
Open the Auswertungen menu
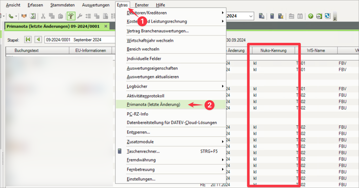[x=96, y=5]
